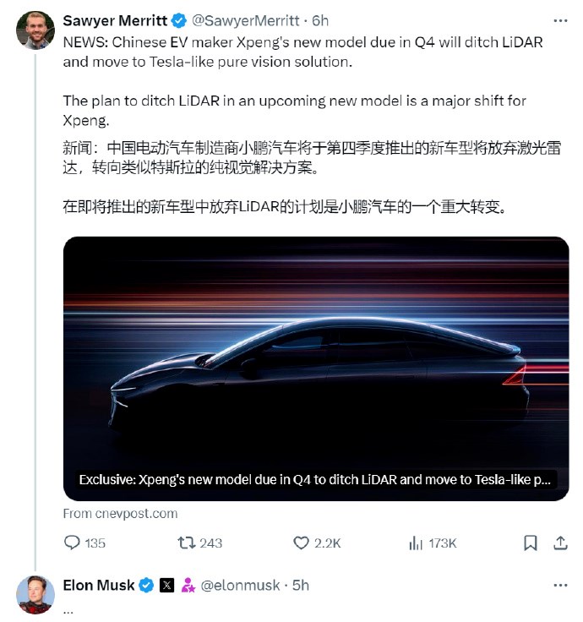Image resolution: width=583 pixels, height=622 pixels.
Task: Open the more options menu on Sawyer Merritt's post
Action: pyautogui.click(x=560, y=20)
